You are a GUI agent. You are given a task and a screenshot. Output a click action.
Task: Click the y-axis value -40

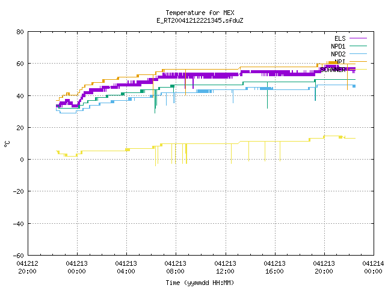click(19, 224)
